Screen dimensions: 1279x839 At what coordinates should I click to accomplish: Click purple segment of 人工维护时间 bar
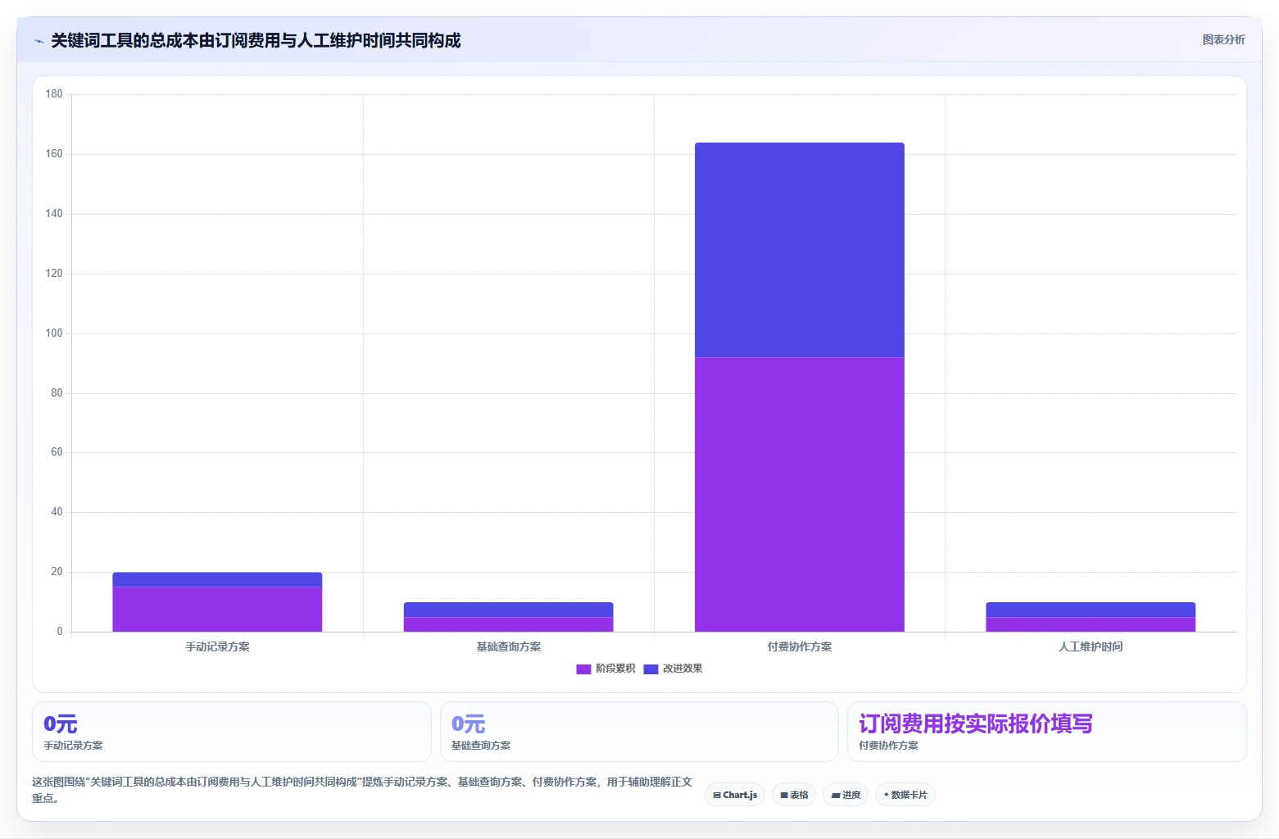tap(1091, 624)
